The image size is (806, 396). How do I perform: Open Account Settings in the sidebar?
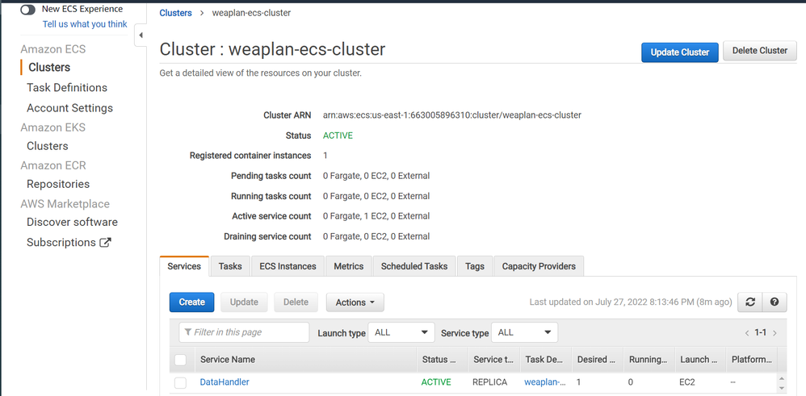(x=69, y=108)
